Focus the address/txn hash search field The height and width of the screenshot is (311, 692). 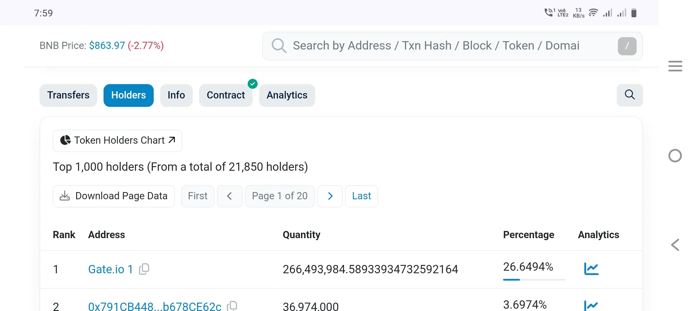(x=452, y=46)
